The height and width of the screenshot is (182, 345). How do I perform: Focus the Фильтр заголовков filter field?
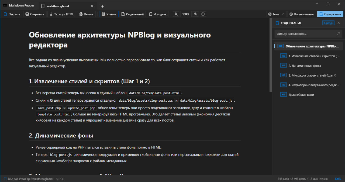click(x=308, y=34)
